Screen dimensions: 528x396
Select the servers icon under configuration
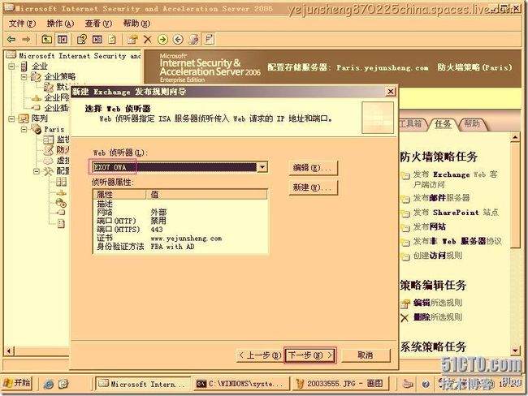pos(61,182)
